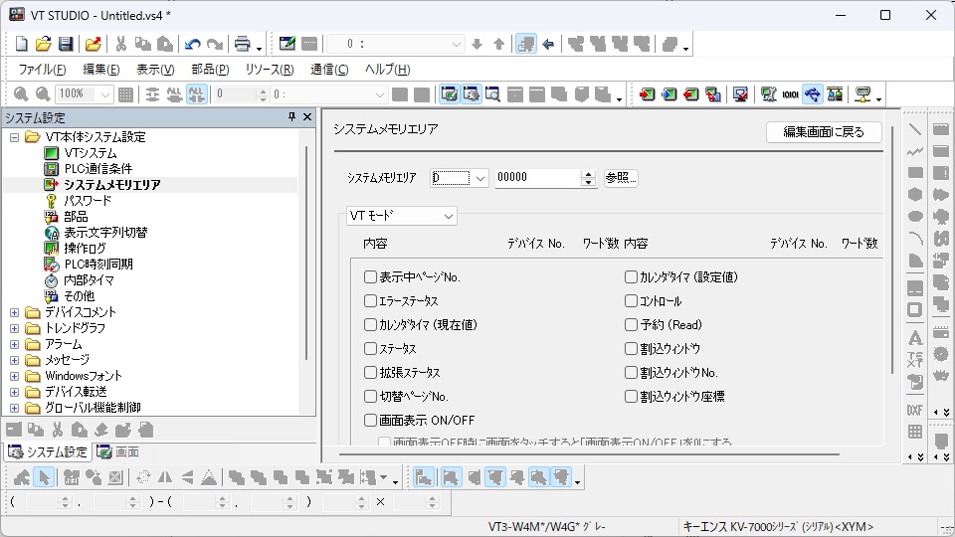
Task: Expand the デバイスコメント tree folder
Action: pyautogui.click(x=14, y=312)
